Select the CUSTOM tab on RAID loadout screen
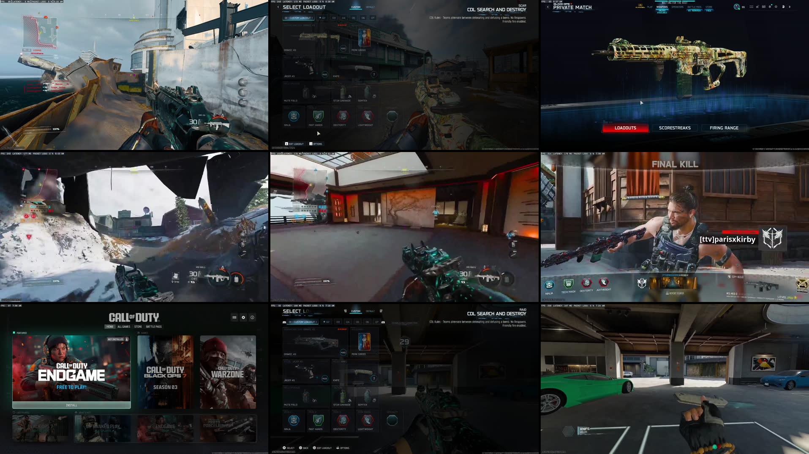Viewport: 809px width, 454px height. 356,311
